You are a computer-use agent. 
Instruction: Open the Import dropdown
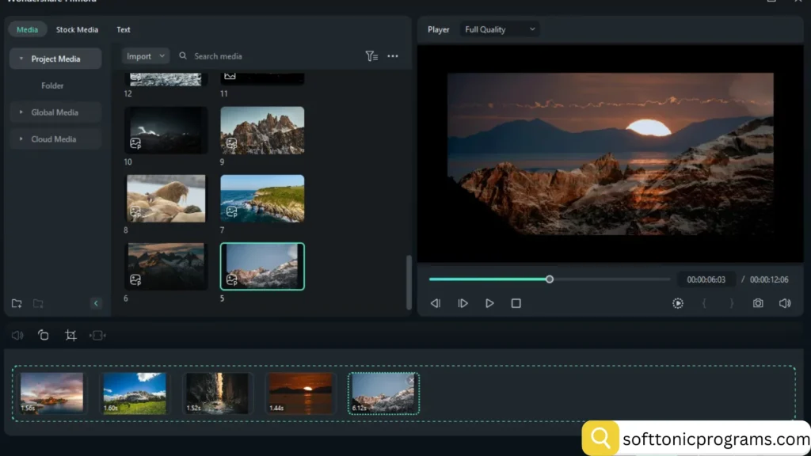tap(146, 56)
